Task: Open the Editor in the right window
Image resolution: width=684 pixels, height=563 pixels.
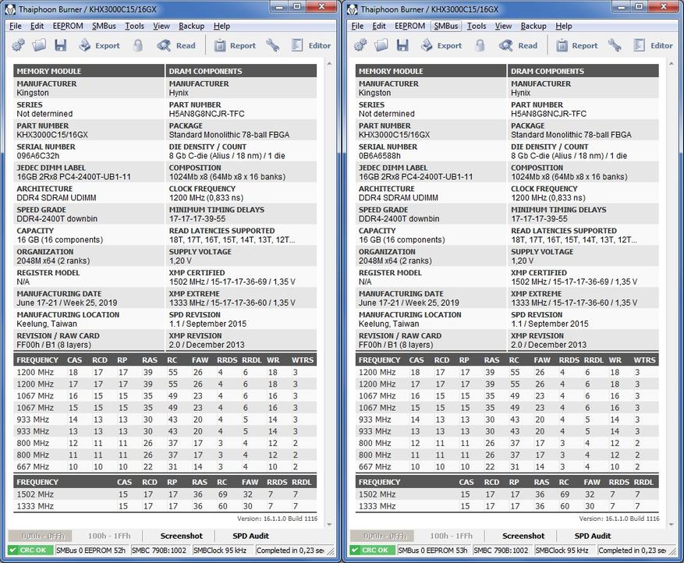Action: click(654, 45)
